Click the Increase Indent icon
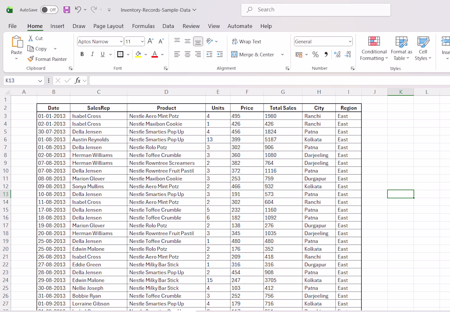 click(220, 54)
